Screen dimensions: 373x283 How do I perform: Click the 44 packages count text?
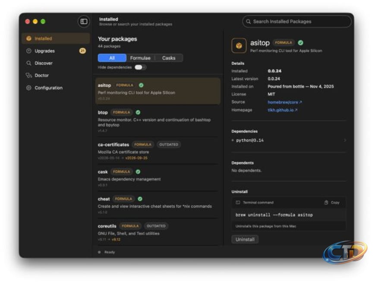pos(109,46)
